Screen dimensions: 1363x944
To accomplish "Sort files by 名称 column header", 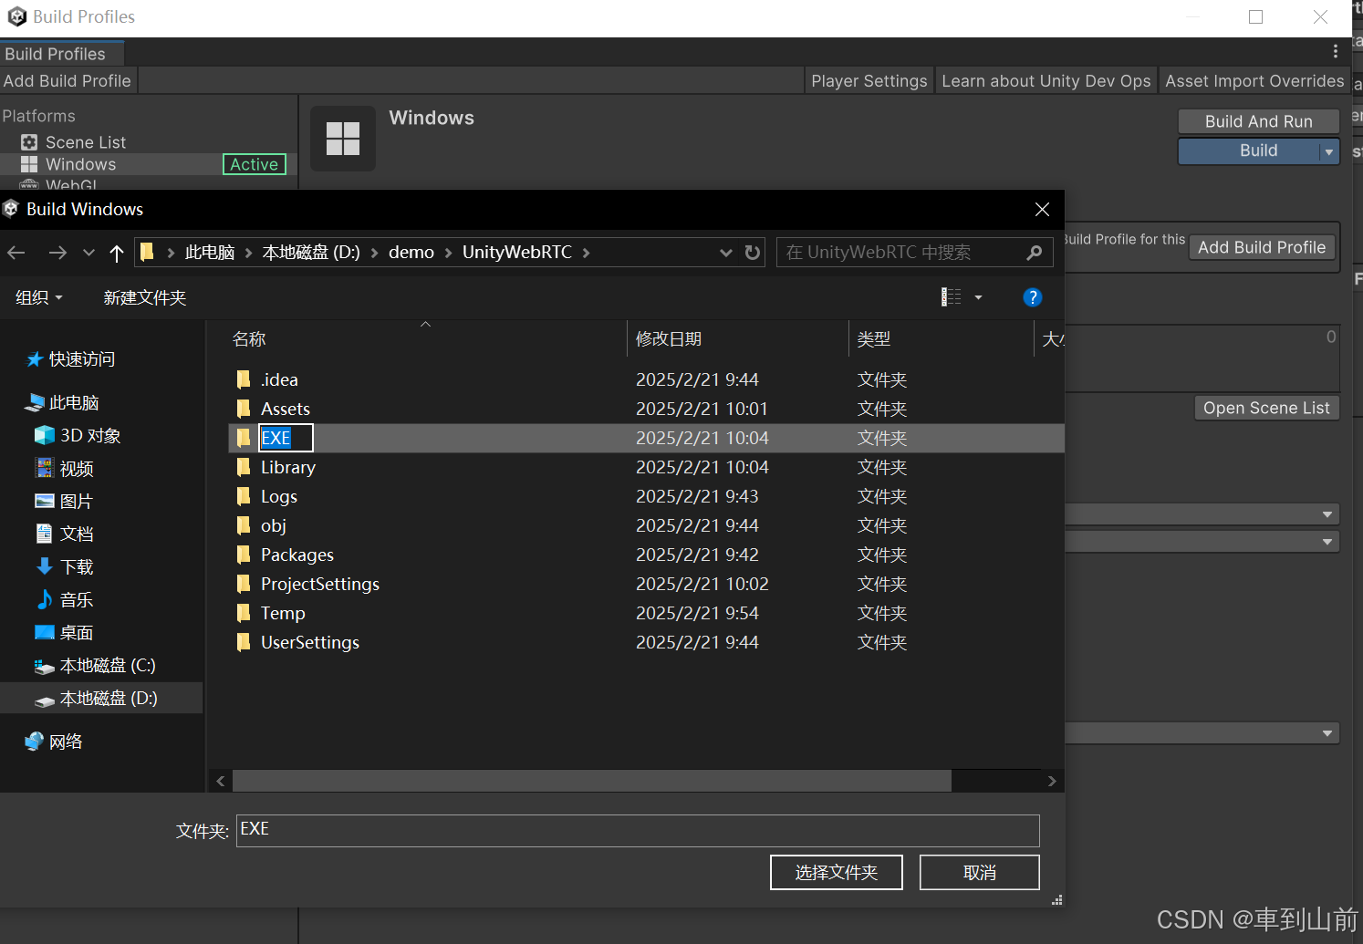I will pos(249,339).
